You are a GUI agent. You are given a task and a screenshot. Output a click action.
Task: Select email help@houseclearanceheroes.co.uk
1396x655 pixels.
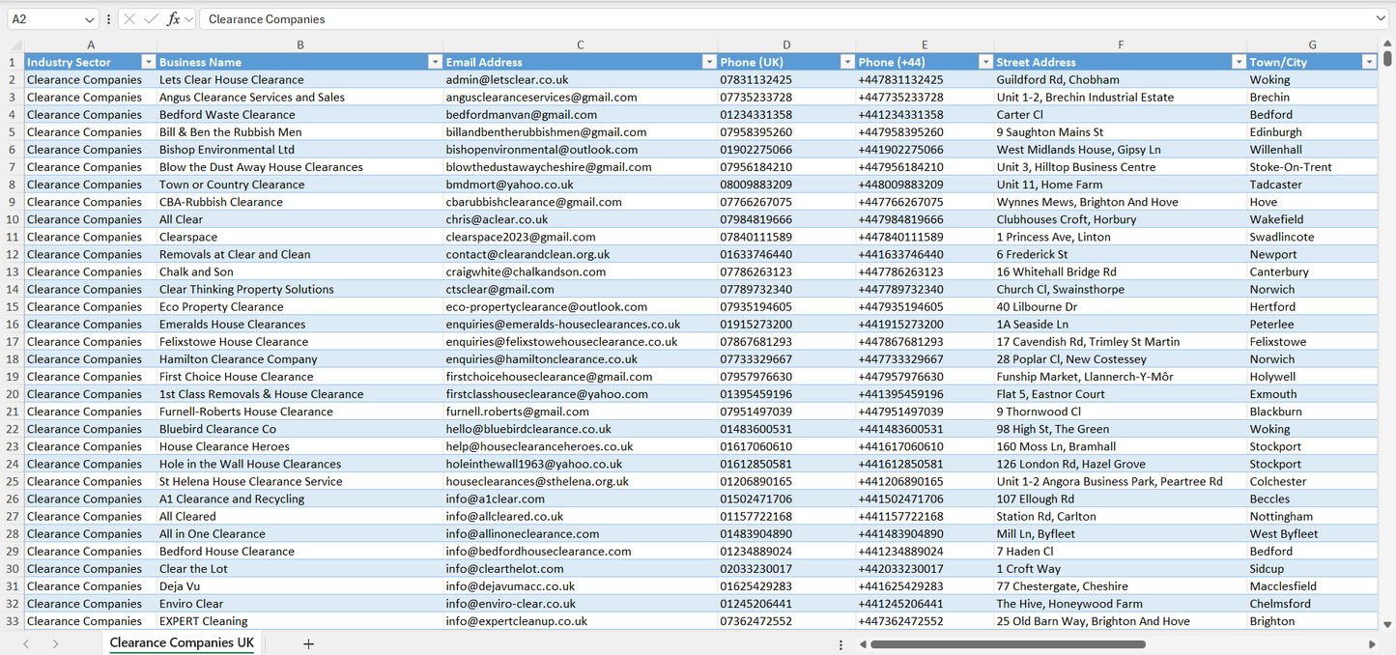pyautogui.click(x=581, y=446)
